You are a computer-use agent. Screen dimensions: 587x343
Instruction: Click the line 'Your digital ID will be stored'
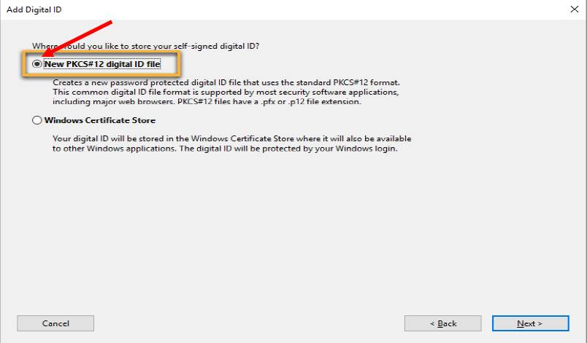(231, 138)
